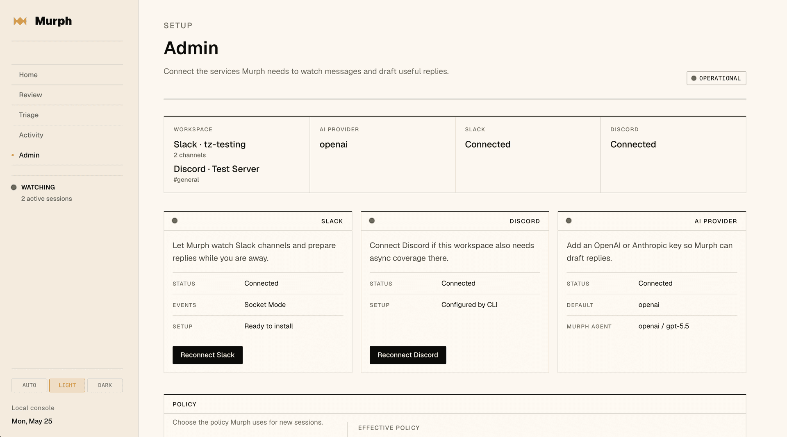
Task: Click '2 active sessions' text
Action: 46,199
